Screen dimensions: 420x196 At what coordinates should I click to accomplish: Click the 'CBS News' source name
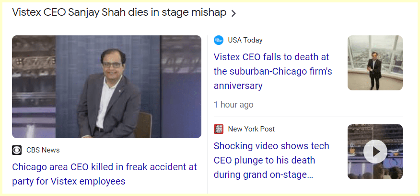(43, 150)
